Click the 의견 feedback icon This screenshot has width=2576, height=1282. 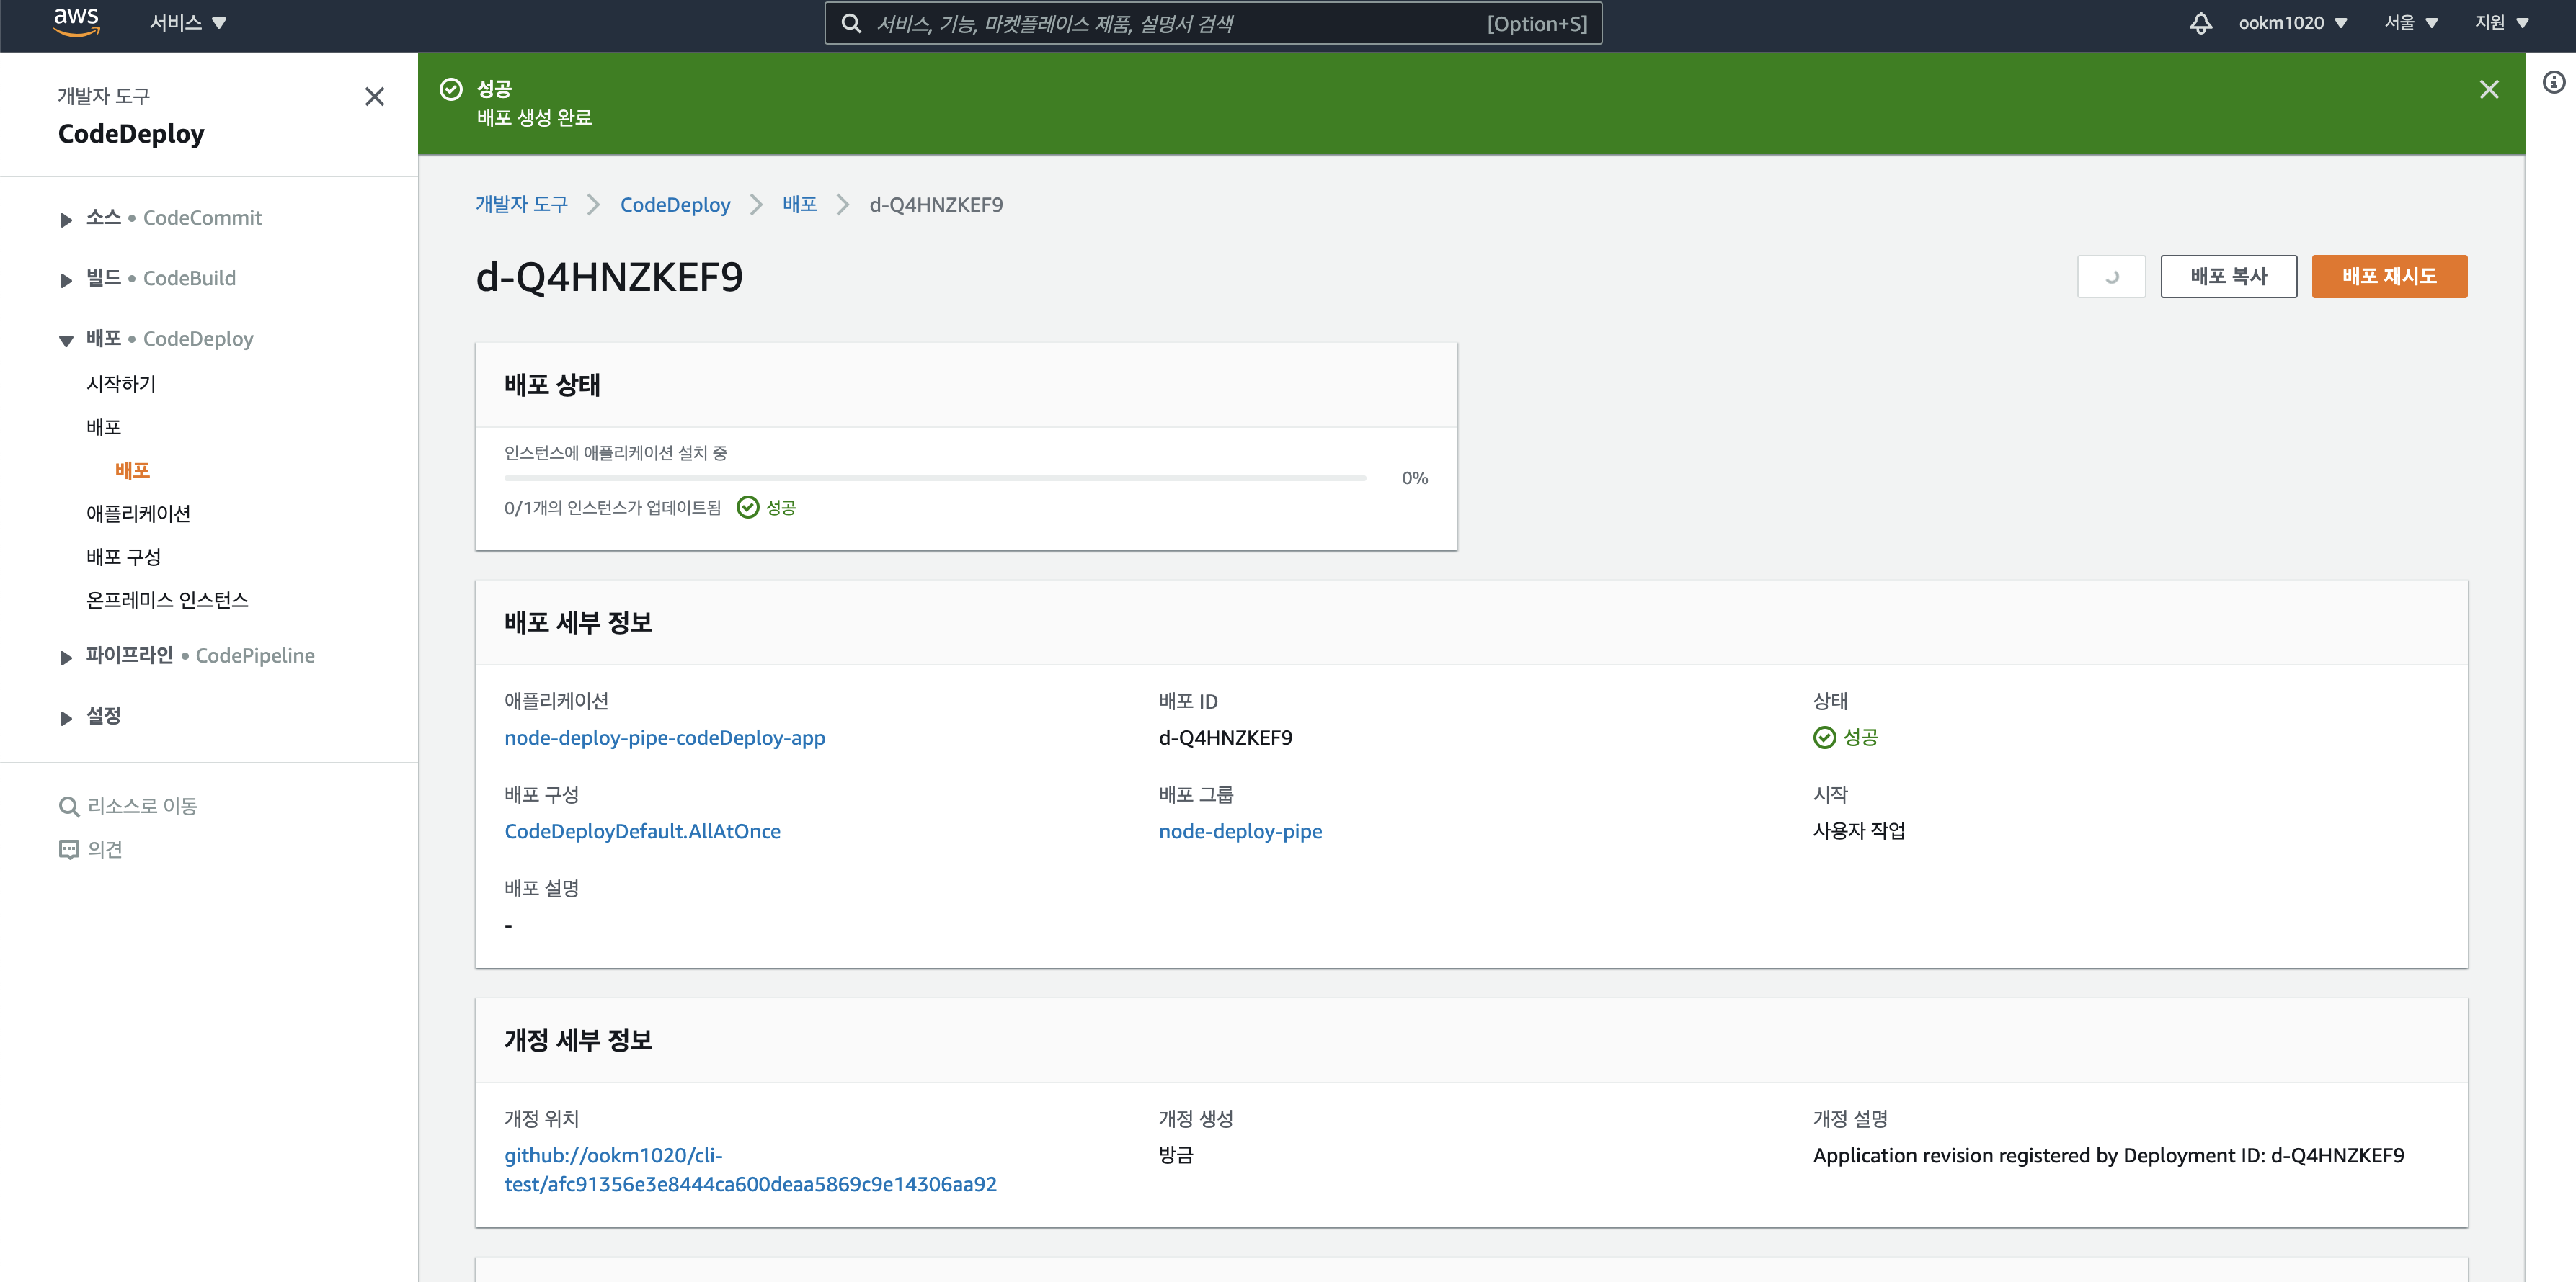pyautogui.click(x=69, y=849)
